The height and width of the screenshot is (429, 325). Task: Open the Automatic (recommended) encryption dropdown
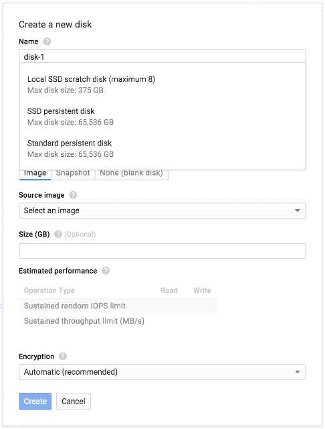[162, 372]
